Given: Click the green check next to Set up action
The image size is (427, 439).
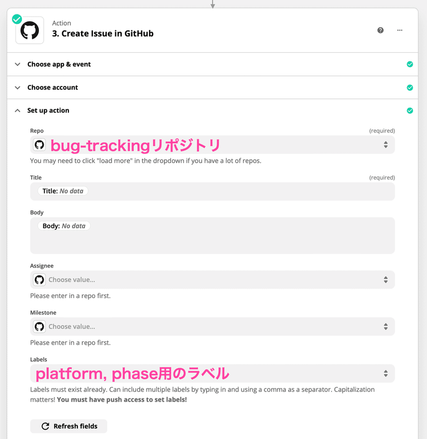Looking at the screenshot, I should pos(409,110).
